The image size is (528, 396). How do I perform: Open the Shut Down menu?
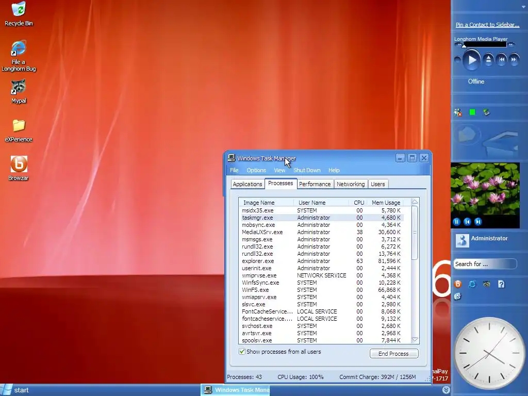pos(307,170)
